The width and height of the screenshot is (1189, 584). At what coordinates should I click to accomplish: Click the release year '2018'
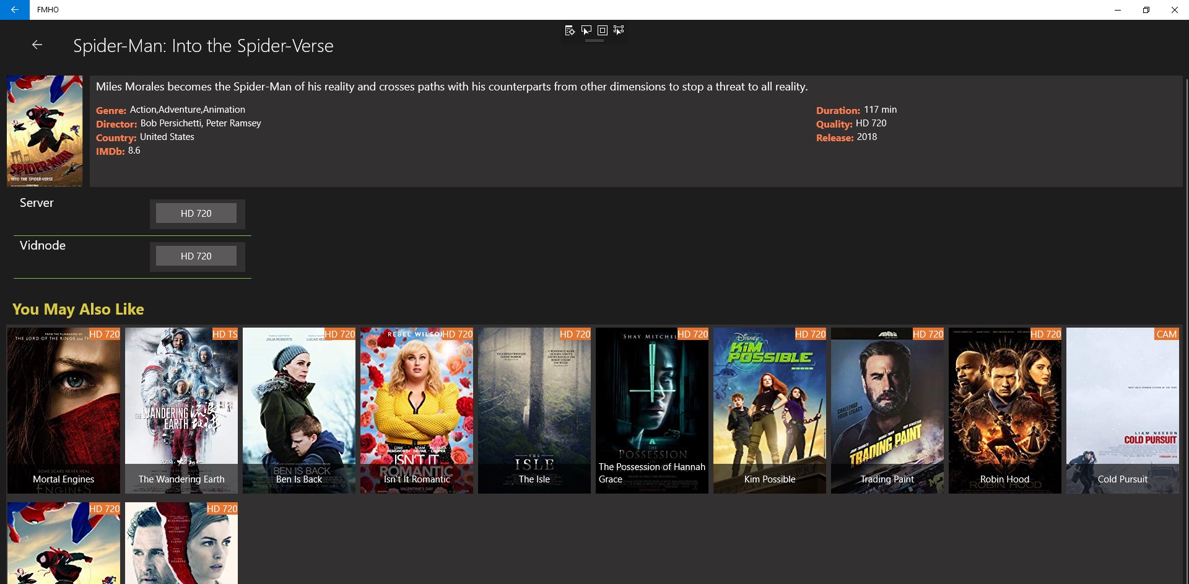(867, 137)
